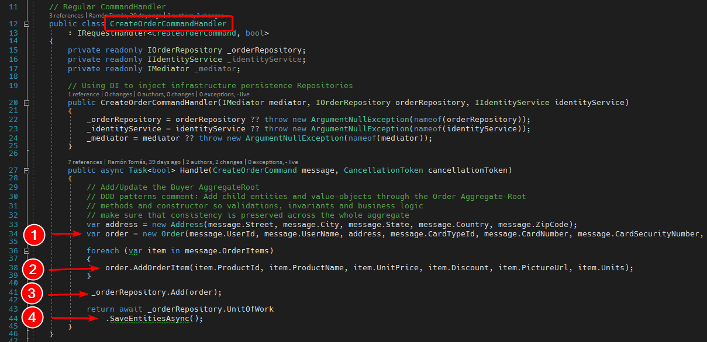Collapse the constructor block at line 20
Viewport: 707px width, 342px height.
[x=26, y=103]
